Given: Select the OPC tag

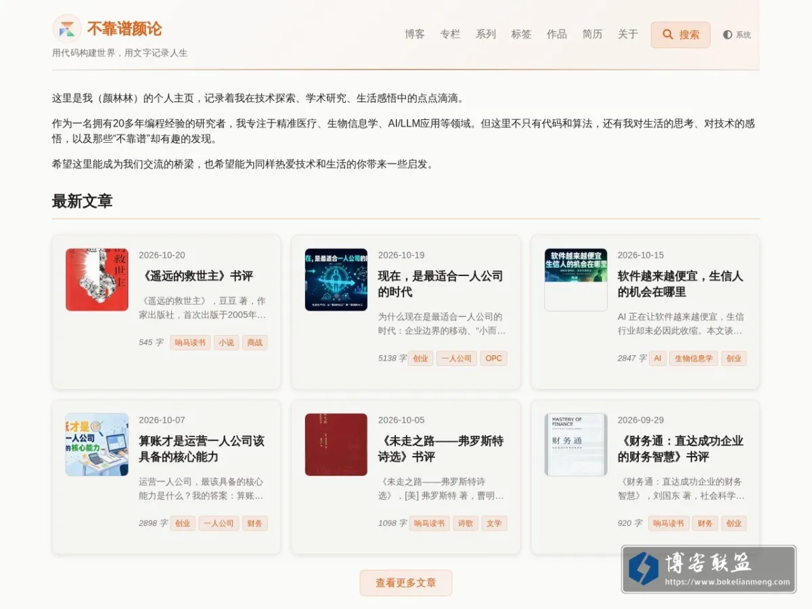Looking at the screenshot, I should tap(494, 359).
